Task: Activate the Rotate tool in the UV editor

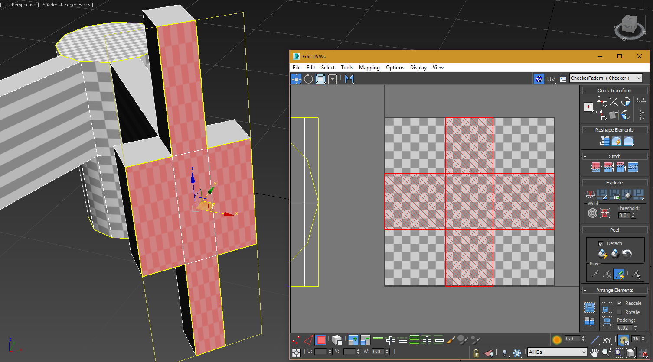Action: 308,78
